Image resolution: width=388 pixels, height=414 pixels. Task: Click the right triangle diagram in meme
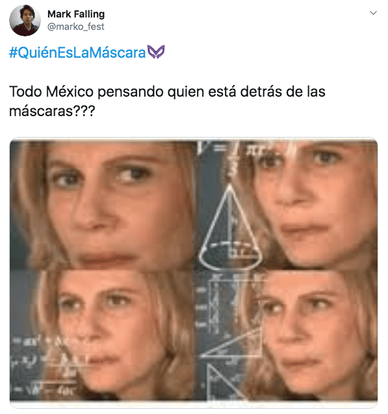click(231, 343)
